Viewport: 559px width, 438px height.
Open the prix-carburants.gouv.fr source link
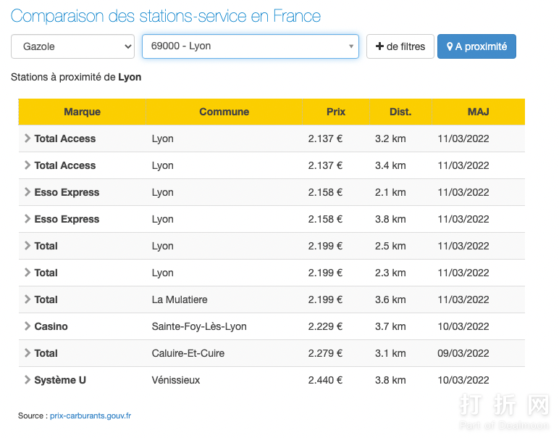pyautogui.click(x=91, y=416)
